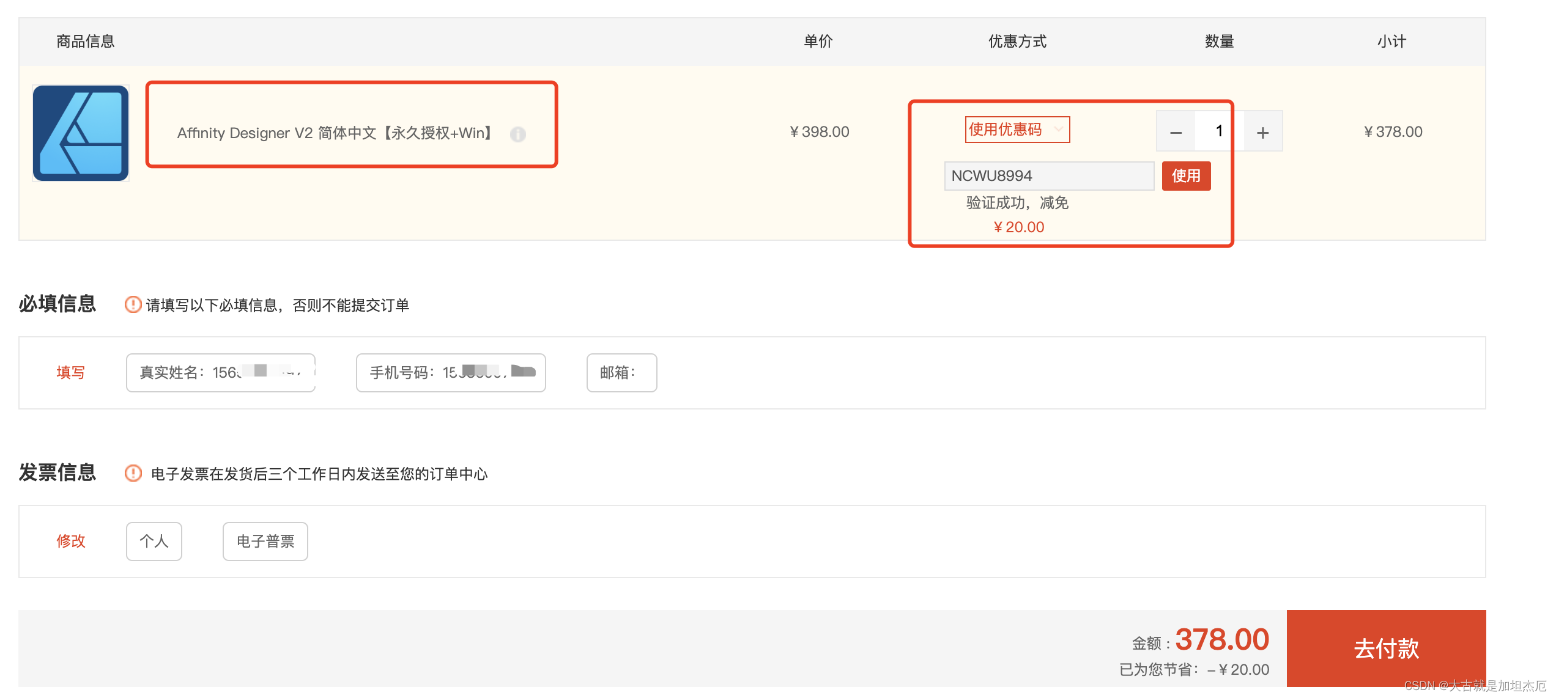Click the Affinity Designer product thumbnail

click(81, 133)
